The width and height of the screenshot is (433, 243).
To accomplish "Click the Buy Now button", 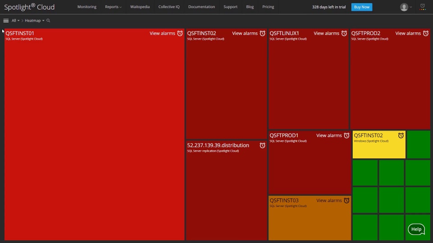I will pos(361,7).
